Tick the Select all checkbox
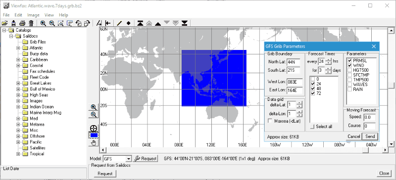The image size is (396, 180). tap(313, 127)
